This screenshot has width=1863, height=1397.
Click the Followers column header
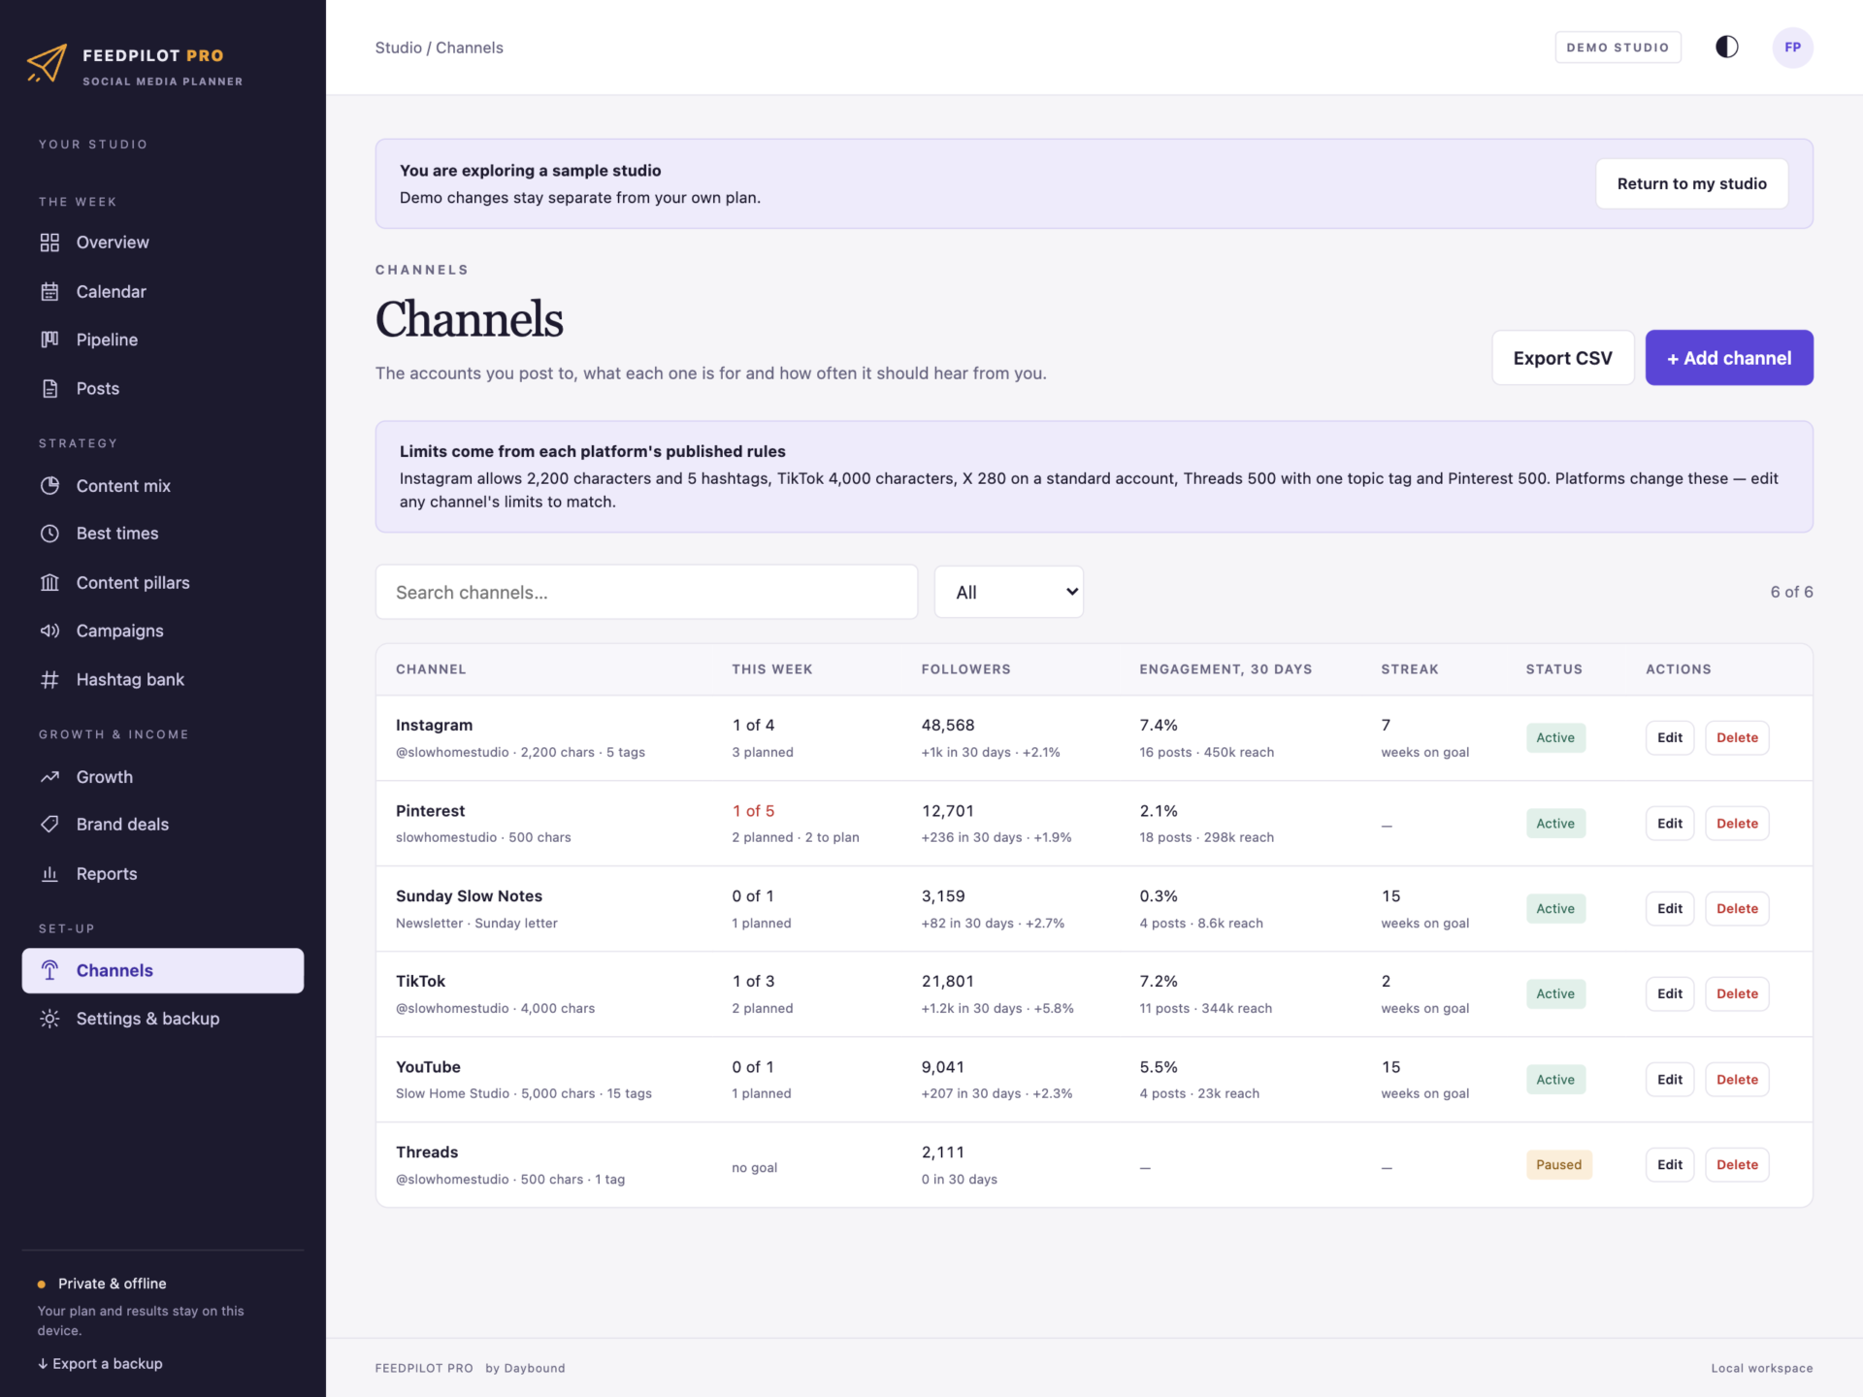[x=965, y=669]
